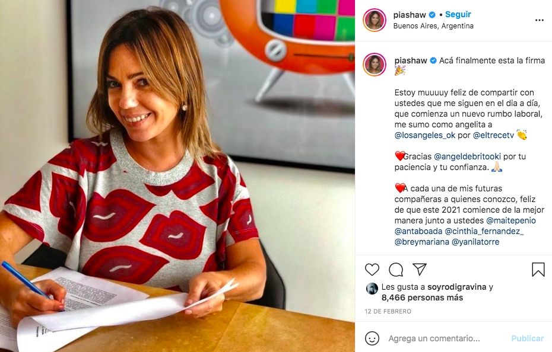The image size is (552, 352).
Task: Open the Buenos Aires, Argentina location link
Action: (433, 26)
